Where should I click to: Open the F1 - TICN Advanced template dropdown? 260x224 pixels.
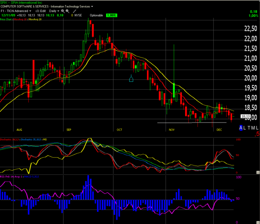click(x=16, y=11)
